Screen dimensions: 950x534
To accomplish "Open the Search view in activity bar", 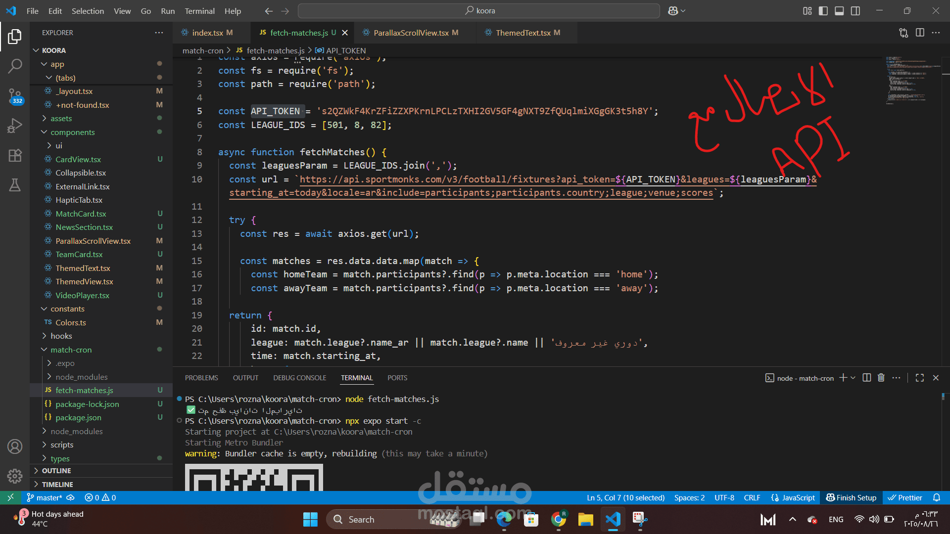I will point(15,65).
